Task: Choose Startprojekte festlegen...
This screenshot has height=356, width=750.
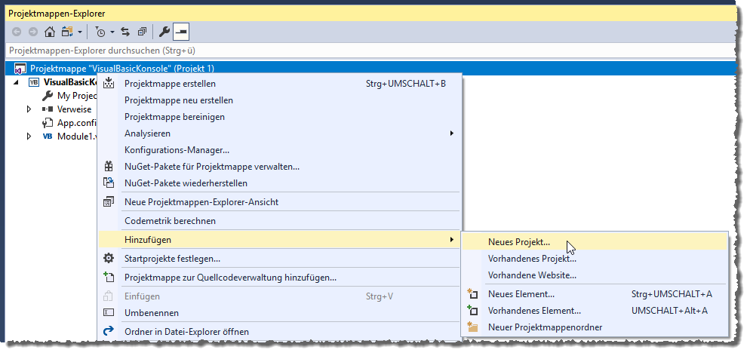Action: (280, 259)
